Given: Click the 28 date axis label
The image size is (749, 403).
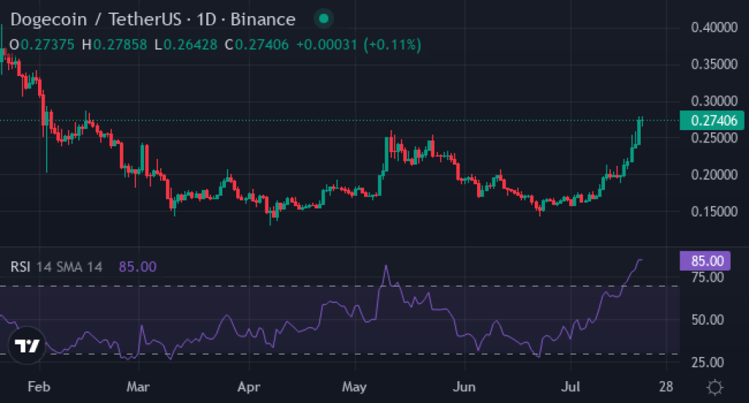Looking at the screenshot, I should coord(666,386).
